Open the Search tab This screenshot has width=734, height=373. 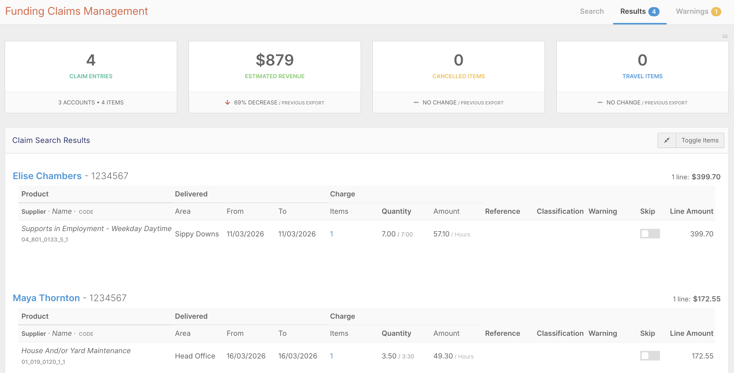[591, 11]
